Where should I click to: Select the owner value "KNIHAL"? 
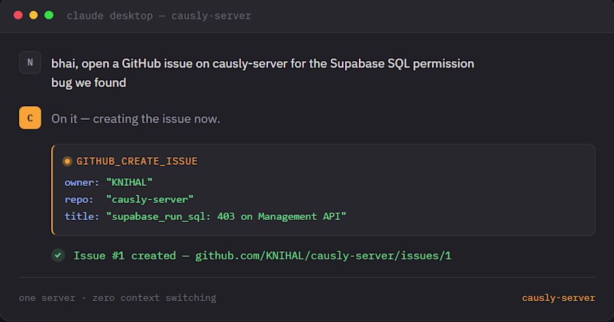pos(129,182)
